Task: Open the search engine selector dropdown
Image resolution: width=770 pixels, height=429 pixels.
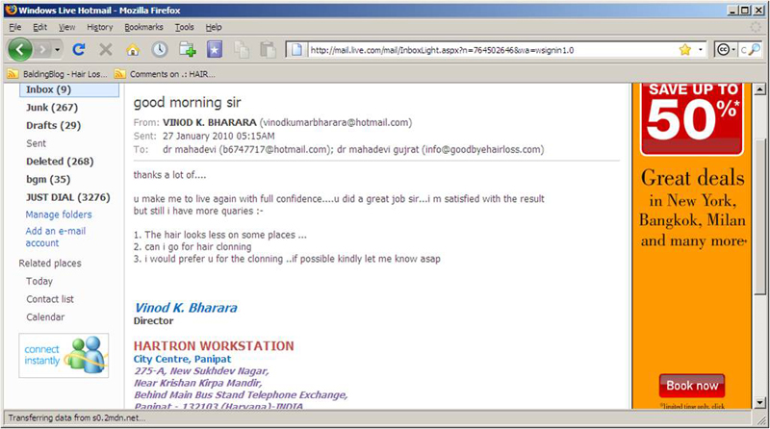Action: [734, 48]
